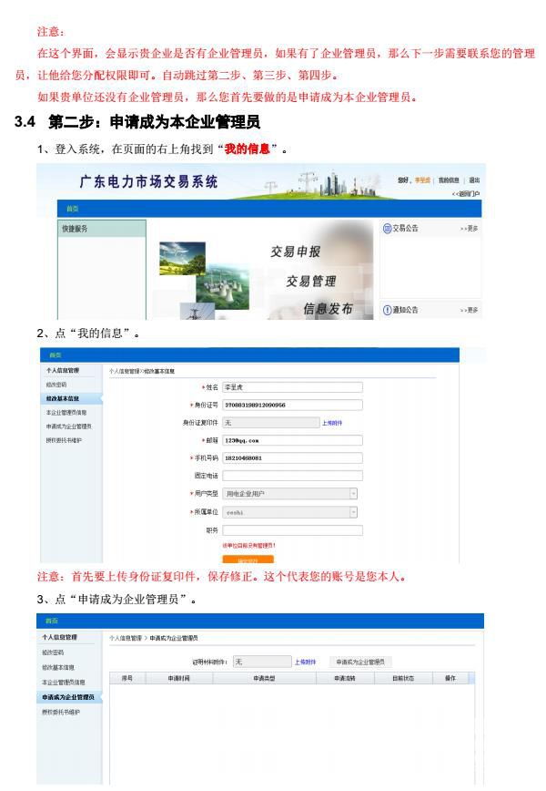Open 修改密码 in the basic info form sidebar
The width and height of the screenshot is (546, 791).
pyautogui.click(x=56, y=385)
